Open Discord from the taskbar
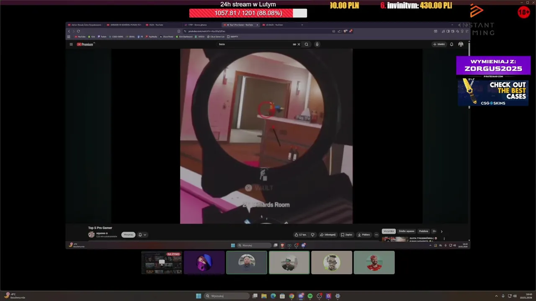Screen dimensions: 536x301 point(301,296)
